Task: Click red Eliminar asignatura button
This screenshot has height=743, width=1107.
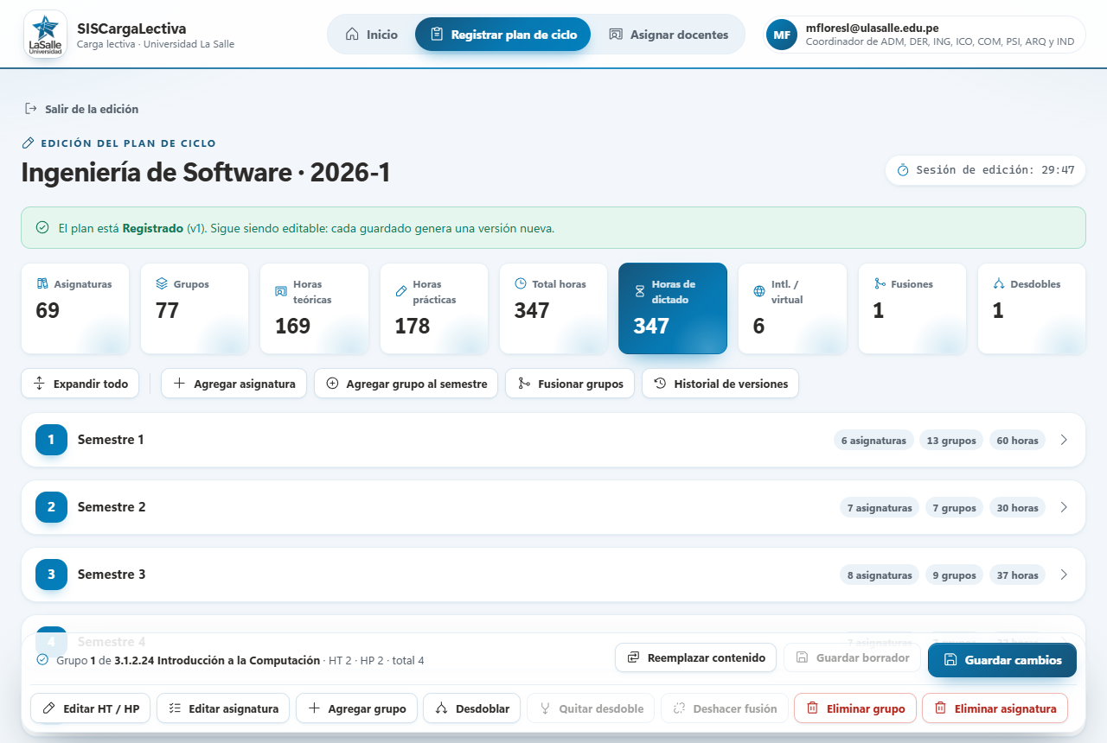Action: point(995,708)
